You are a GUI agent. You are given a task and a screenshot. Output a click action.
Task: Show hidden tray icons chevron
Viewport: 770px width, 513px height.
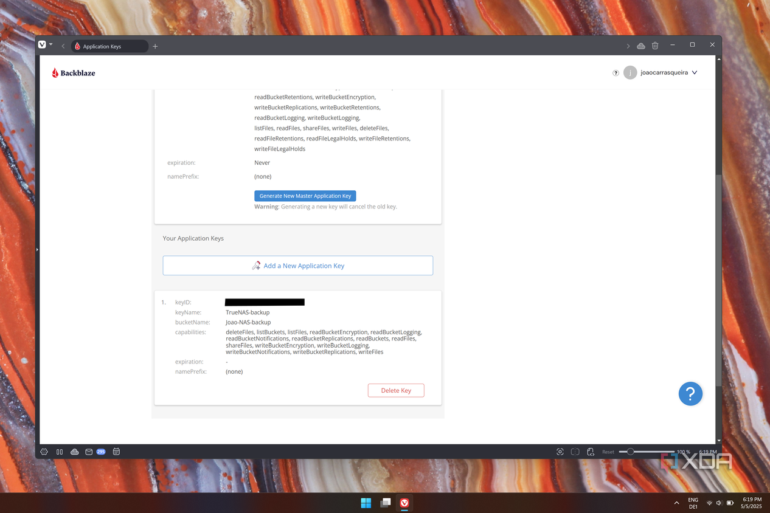(x=677, y=503)
